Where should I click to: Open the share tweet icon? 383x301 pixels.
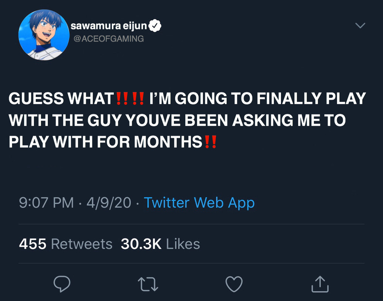(x=320, y=284)
